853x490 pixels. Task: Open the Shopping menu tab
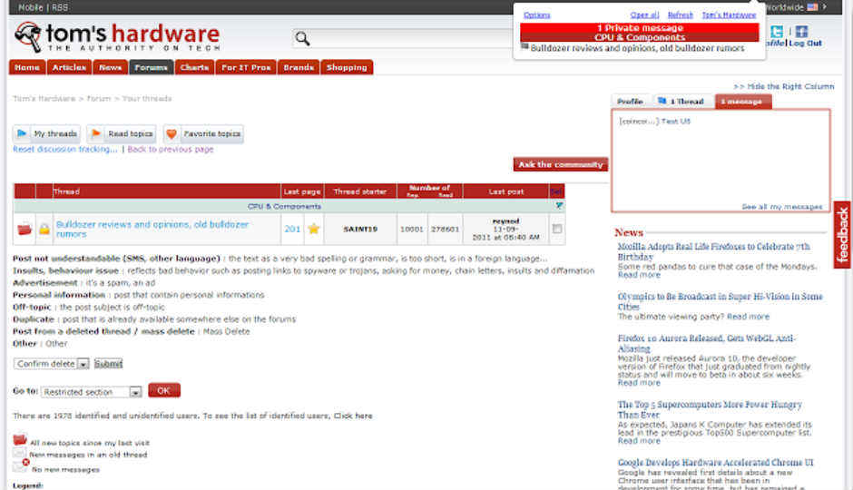347,67
